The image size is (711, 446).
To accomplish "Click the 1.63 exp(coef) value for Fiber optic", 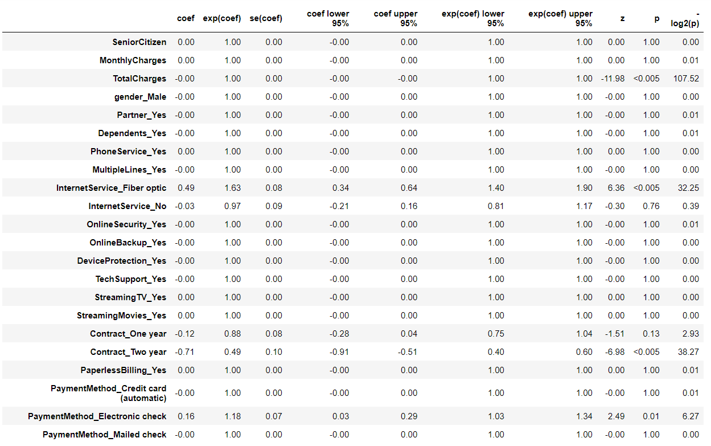I will click(x=232, y=188).
